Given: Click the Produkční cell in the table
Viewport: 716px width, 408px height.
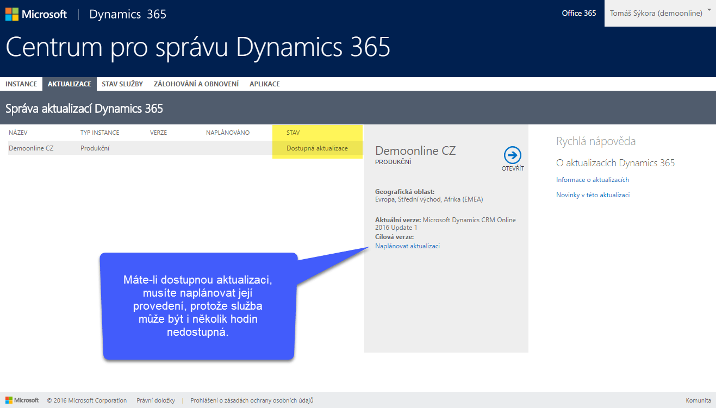Looking at the screenshot, I should click(95, 148).
